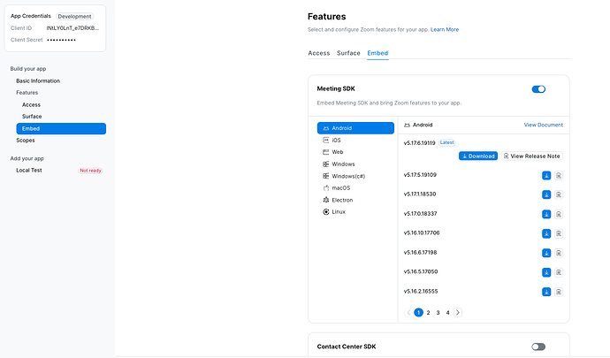Download SDK version v5.17.5.19109
Viewport: 610px width, 358px height.
546,176
